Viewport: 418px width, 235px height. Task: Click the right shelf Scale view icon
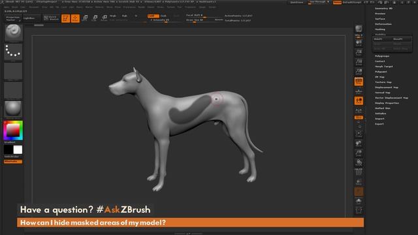coord(359,153)
